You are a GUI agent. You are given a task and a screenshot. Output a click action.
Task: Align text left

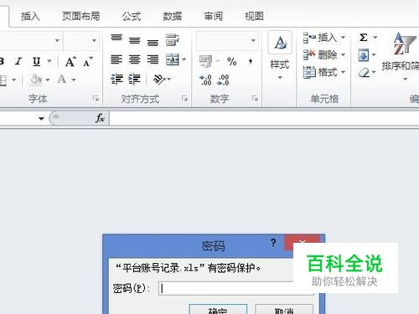116,59
